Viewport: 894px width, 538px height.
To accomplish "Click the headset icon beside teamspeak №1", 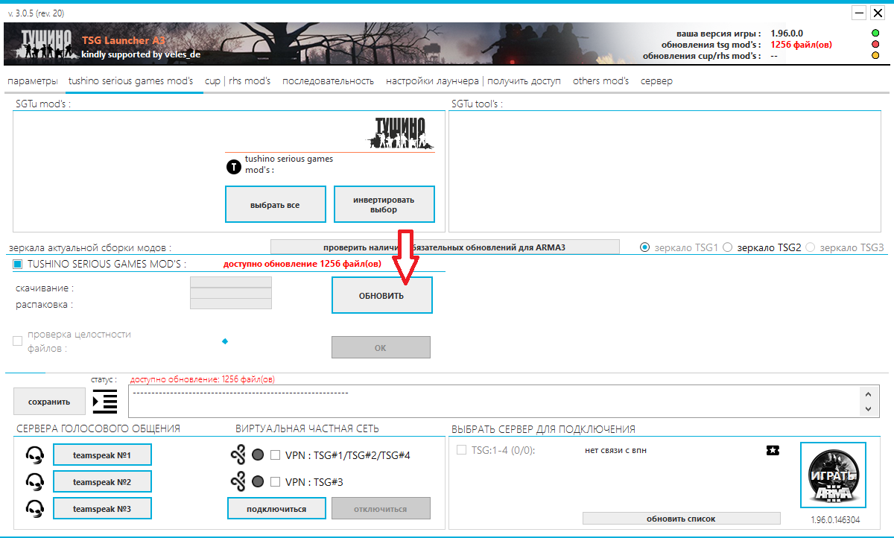I will pos(34,455).
